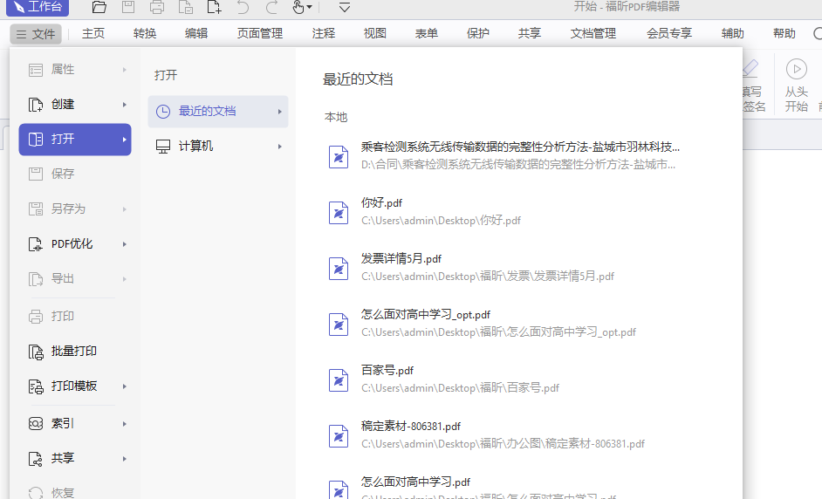The height and width of the screenshot is (499, 822).
Task: Expand the PDF优化 submenu arrow
Action: [125, 244]
